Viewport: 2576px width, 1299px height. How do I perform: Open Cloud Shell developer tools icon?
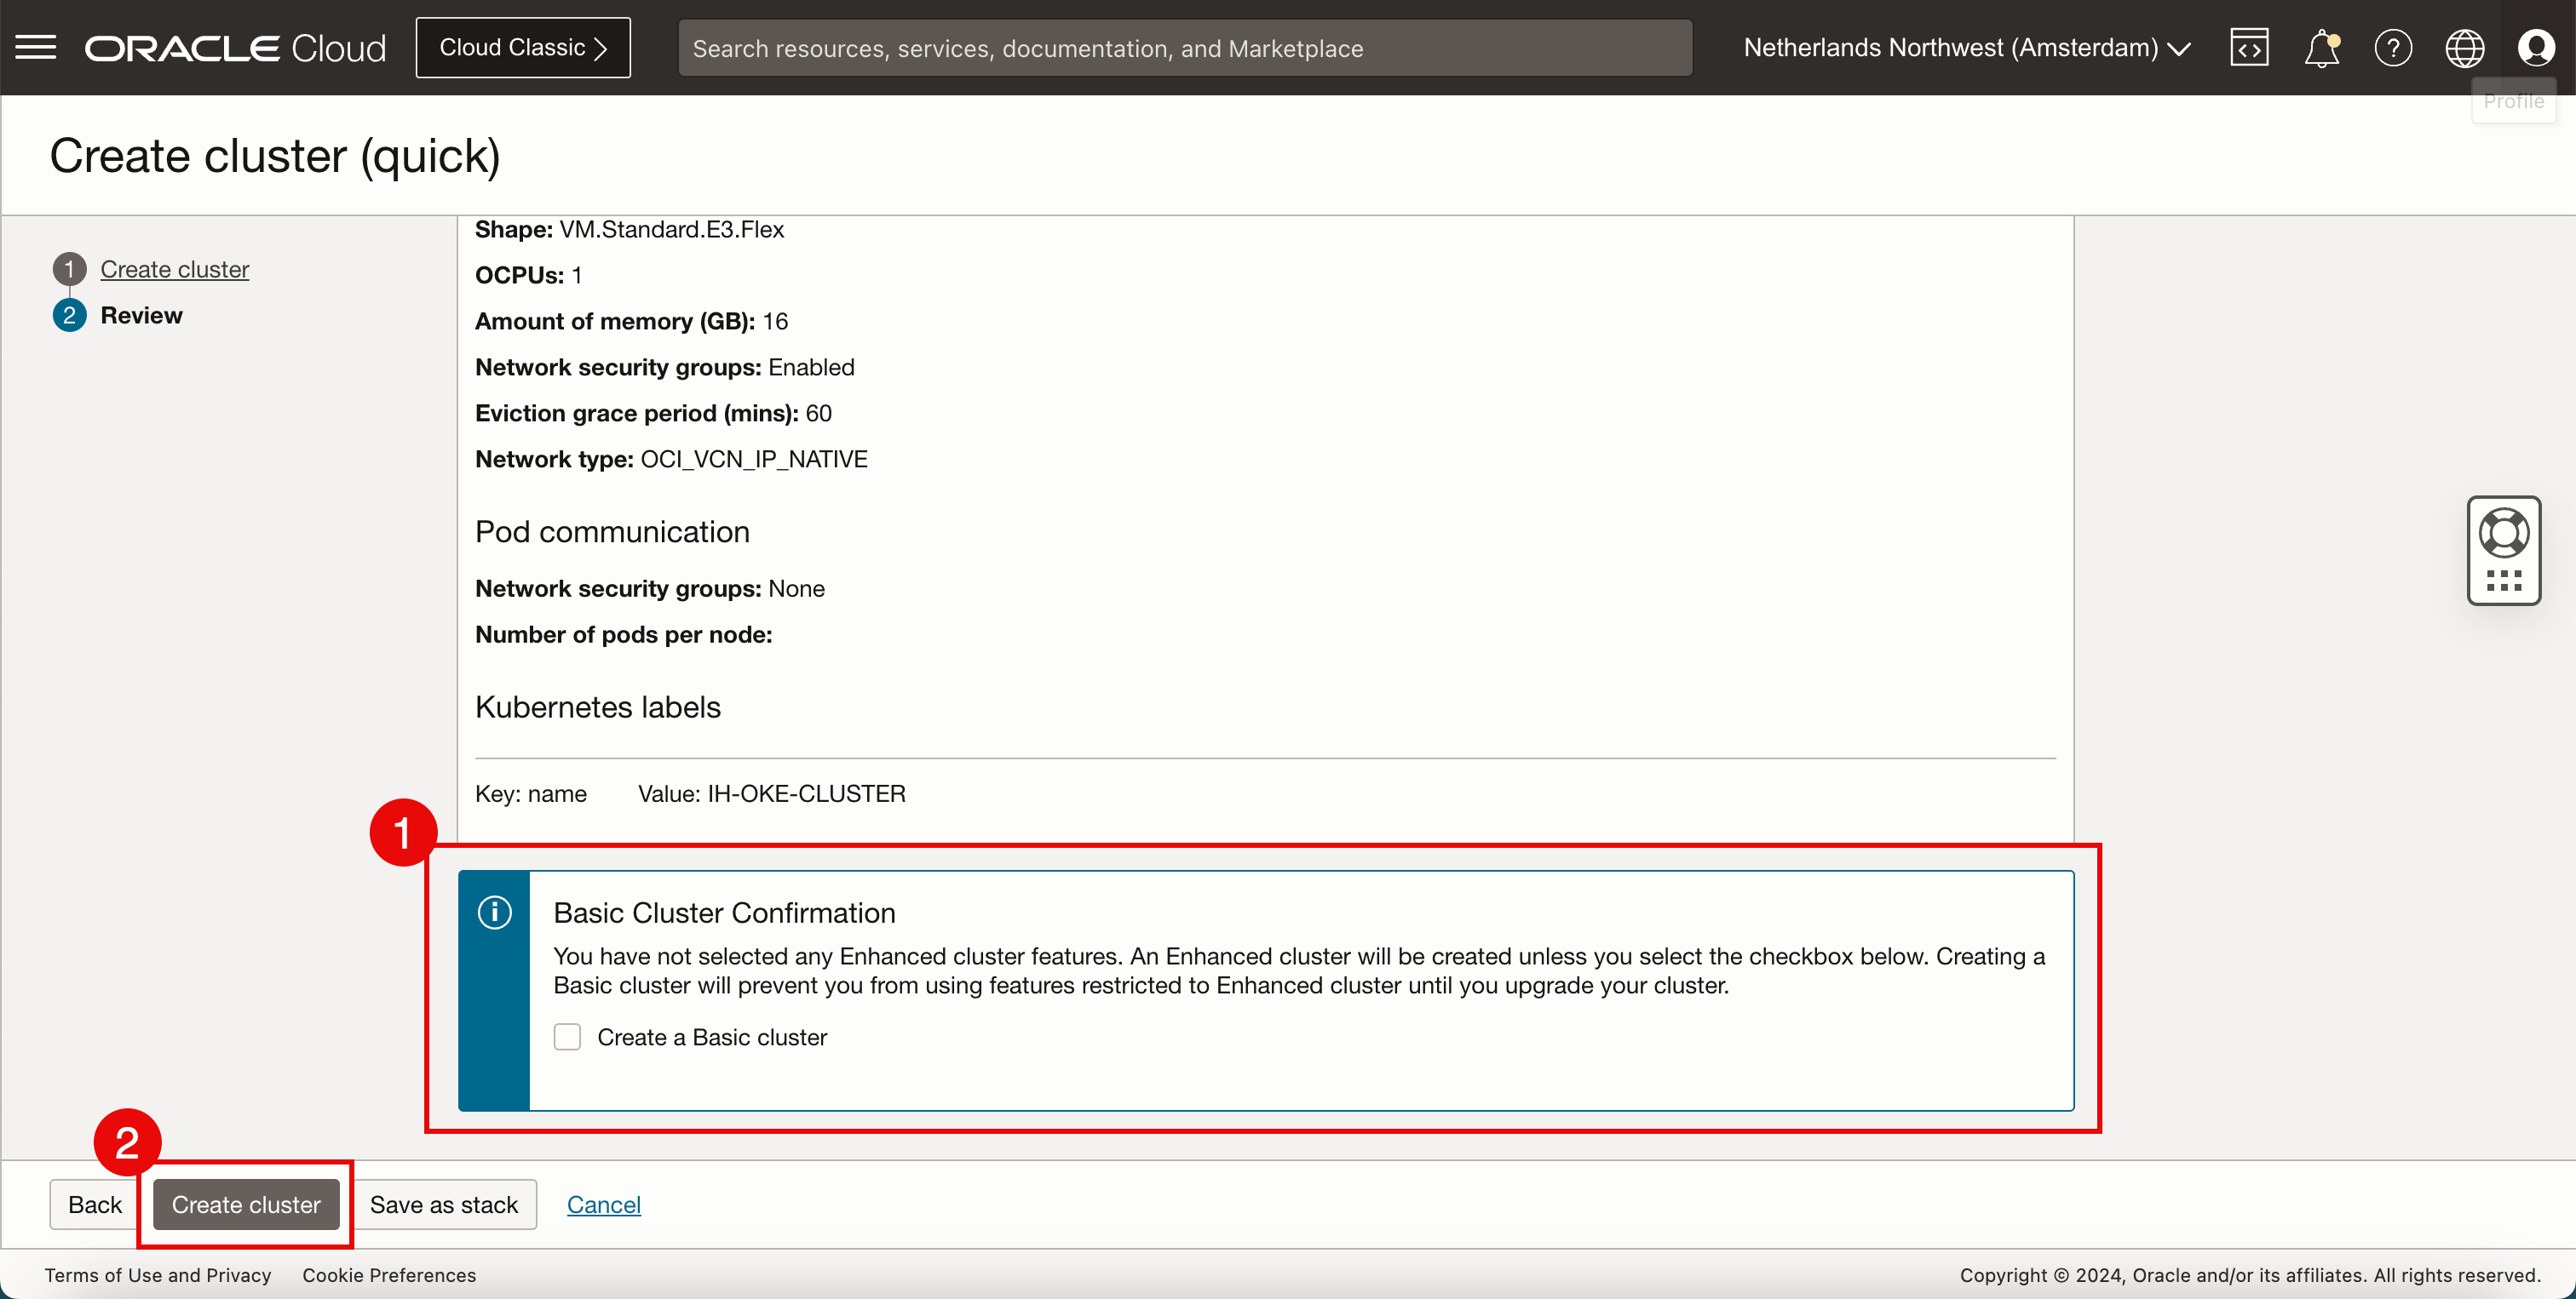coord(2248,47)
